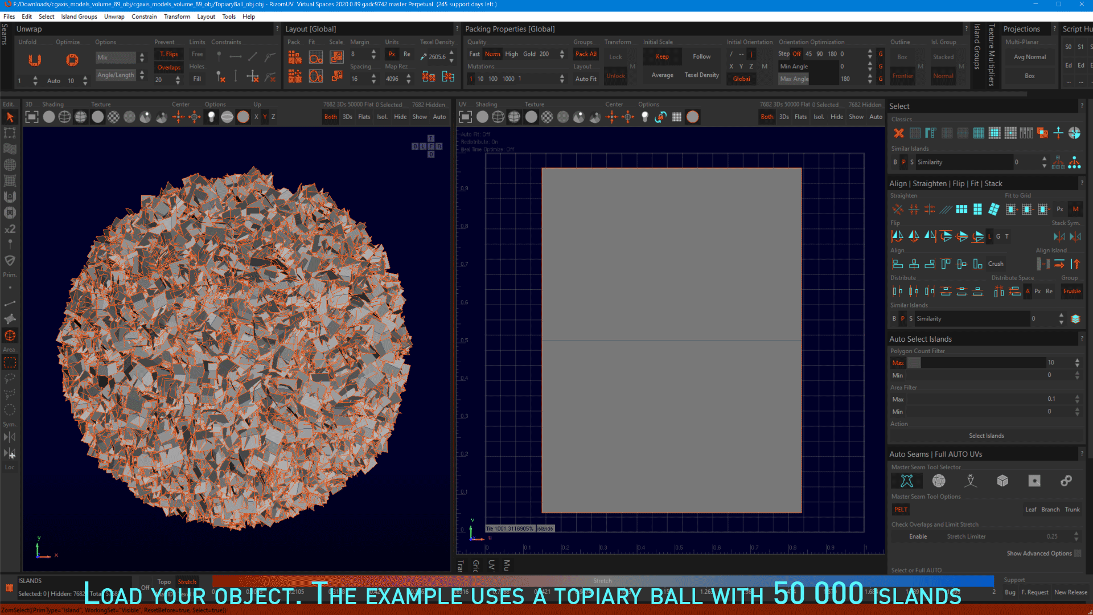Click the Stretch Limiter value field
The height and width of the screenshot is (615, 1093).
(x=1051, y=536)
